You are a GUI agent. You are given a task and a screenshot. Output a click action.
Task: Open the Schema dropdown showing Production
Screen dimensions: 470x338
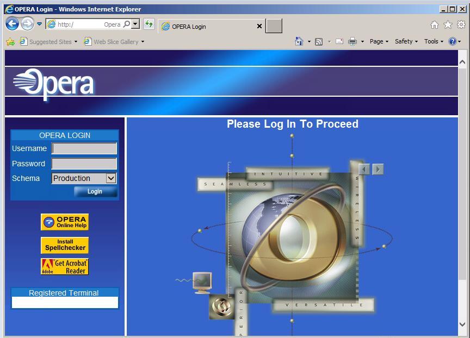pos(84,178)
